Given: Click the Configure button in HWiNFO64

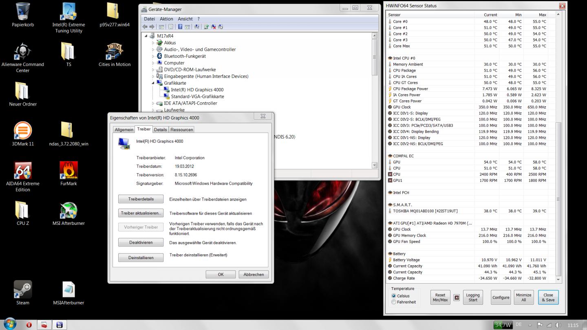Looking at the screenshot, I should [501, 297].
